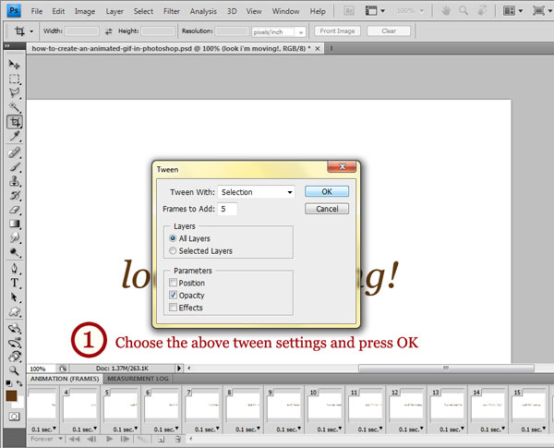Viewport: 554px width, 448px height.
Task: Select the Rectangular Marquee tool
Action: pos(15,79)
